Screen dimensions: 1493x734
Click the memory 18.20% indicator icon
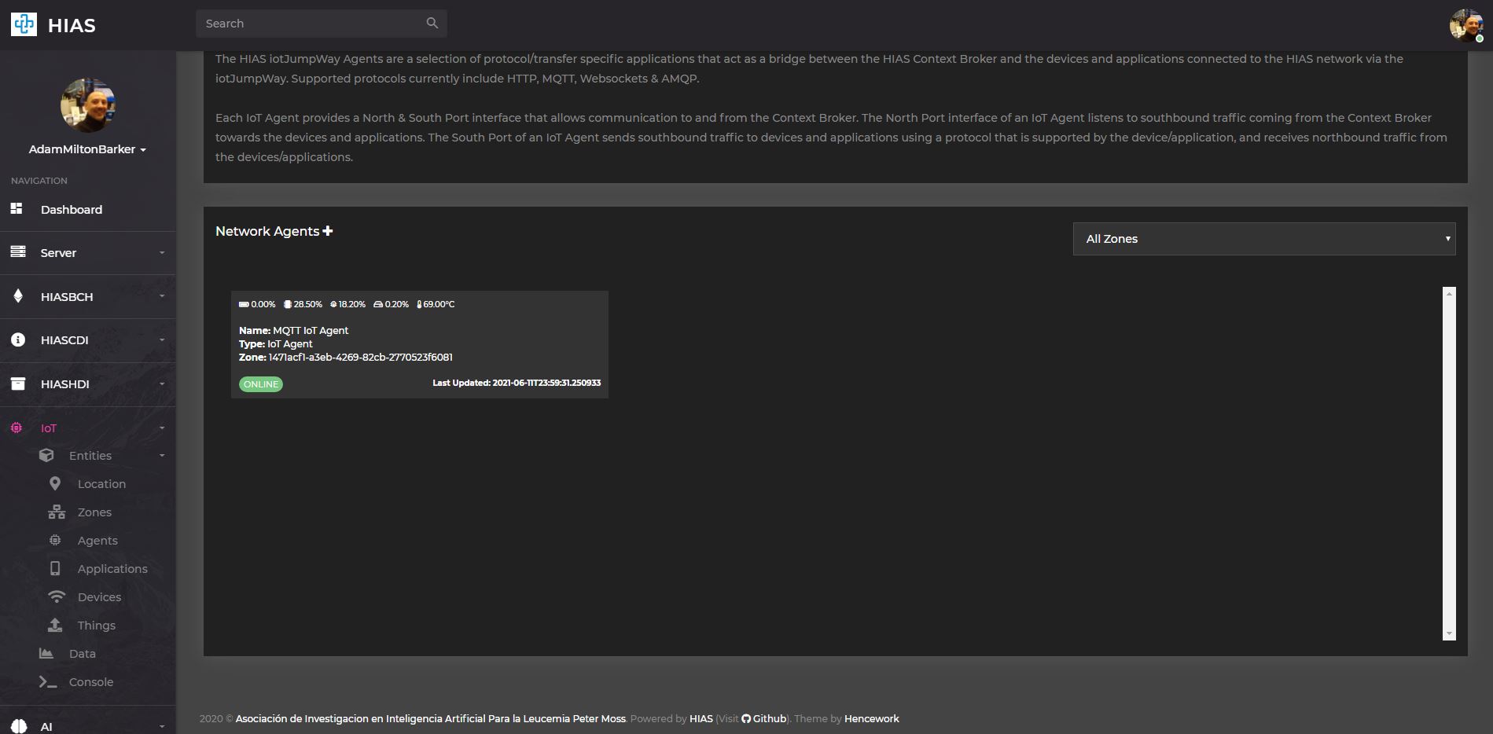(333, 304)
